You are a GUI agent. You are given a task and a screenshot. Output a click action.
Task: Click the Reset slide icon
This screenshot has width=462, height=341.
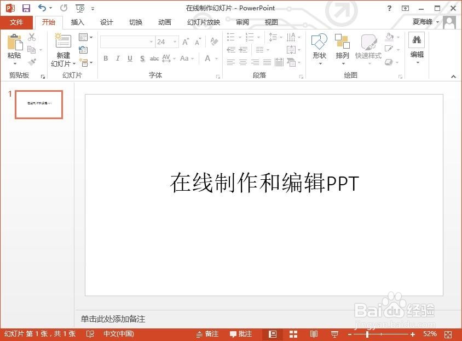[x=83, y=50]
